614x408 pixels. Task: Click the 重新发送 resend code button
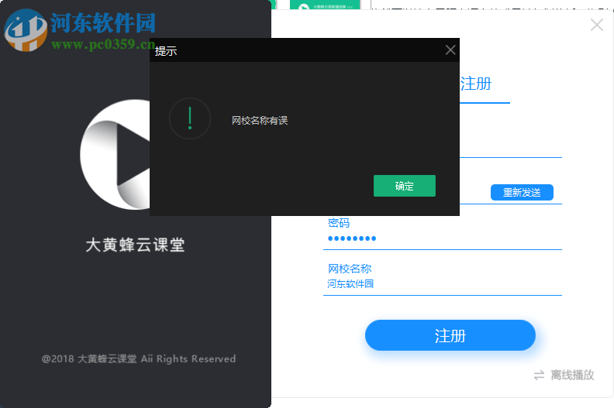tap(522, 193)
